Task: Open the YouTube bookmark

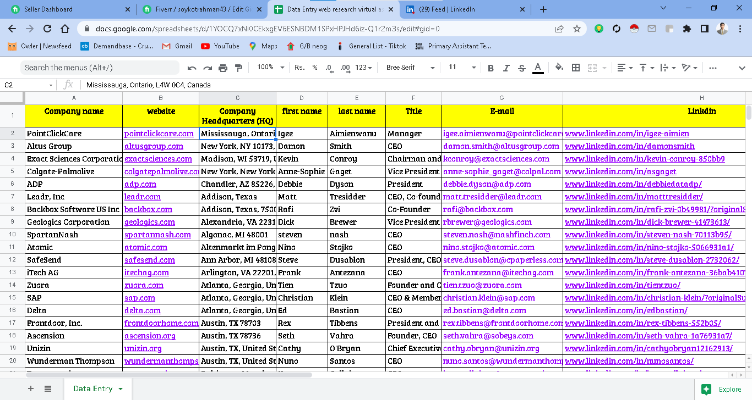Action: [220, 46]
